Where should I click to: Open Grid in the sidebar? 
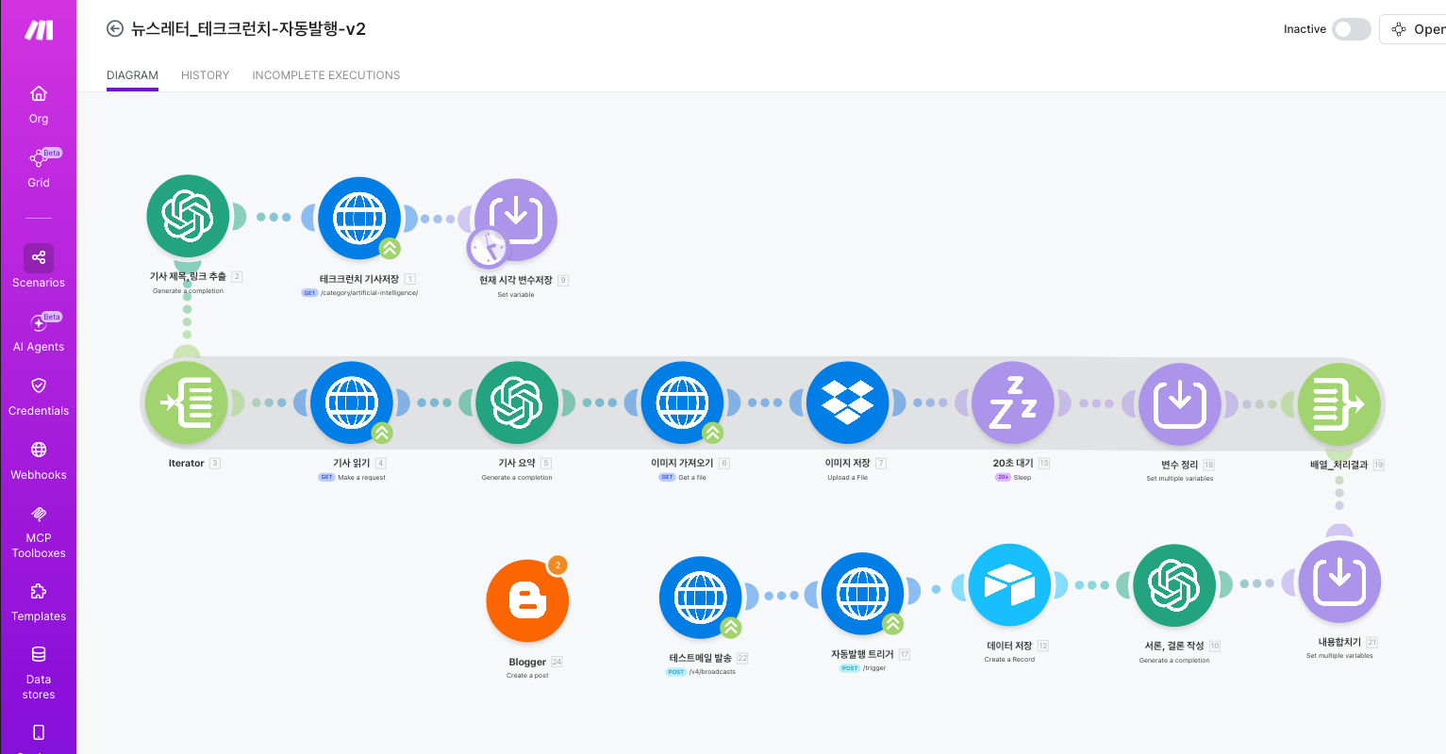(x=39, y=168)
